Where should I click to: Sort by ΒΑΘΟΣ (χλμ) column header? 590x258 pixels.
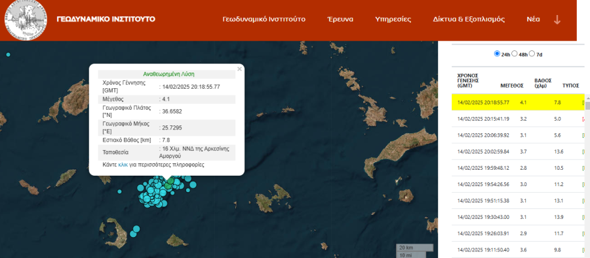click(543, 83)
